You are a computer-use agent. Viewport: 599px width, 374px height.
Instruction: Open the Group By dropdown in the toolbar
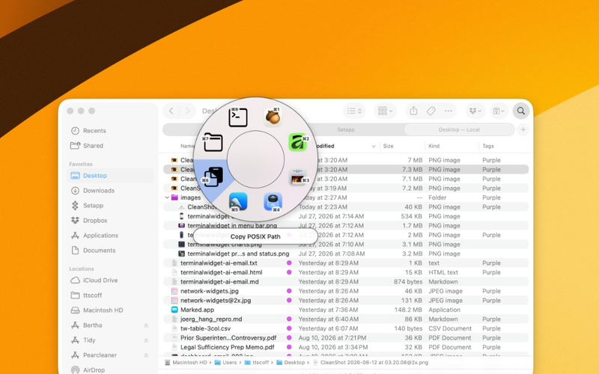click(385, 111)
